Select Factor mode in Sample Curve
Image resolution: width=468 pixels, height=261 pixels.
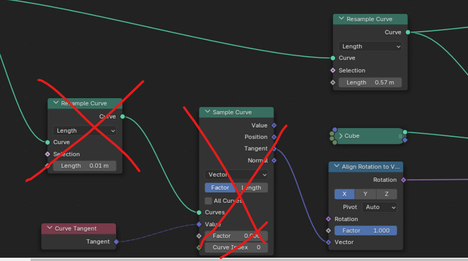tap(220, 187)
